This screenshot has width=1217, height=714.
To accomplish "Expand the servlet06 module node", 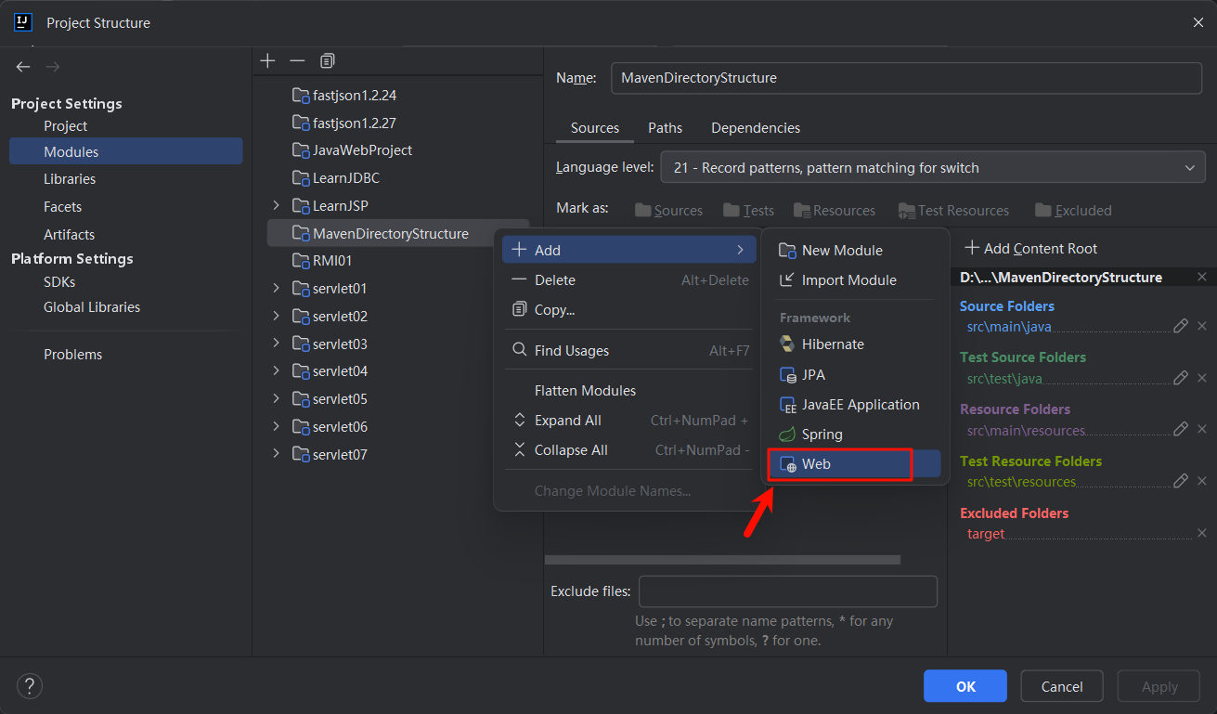I will [x=276, y=426].
